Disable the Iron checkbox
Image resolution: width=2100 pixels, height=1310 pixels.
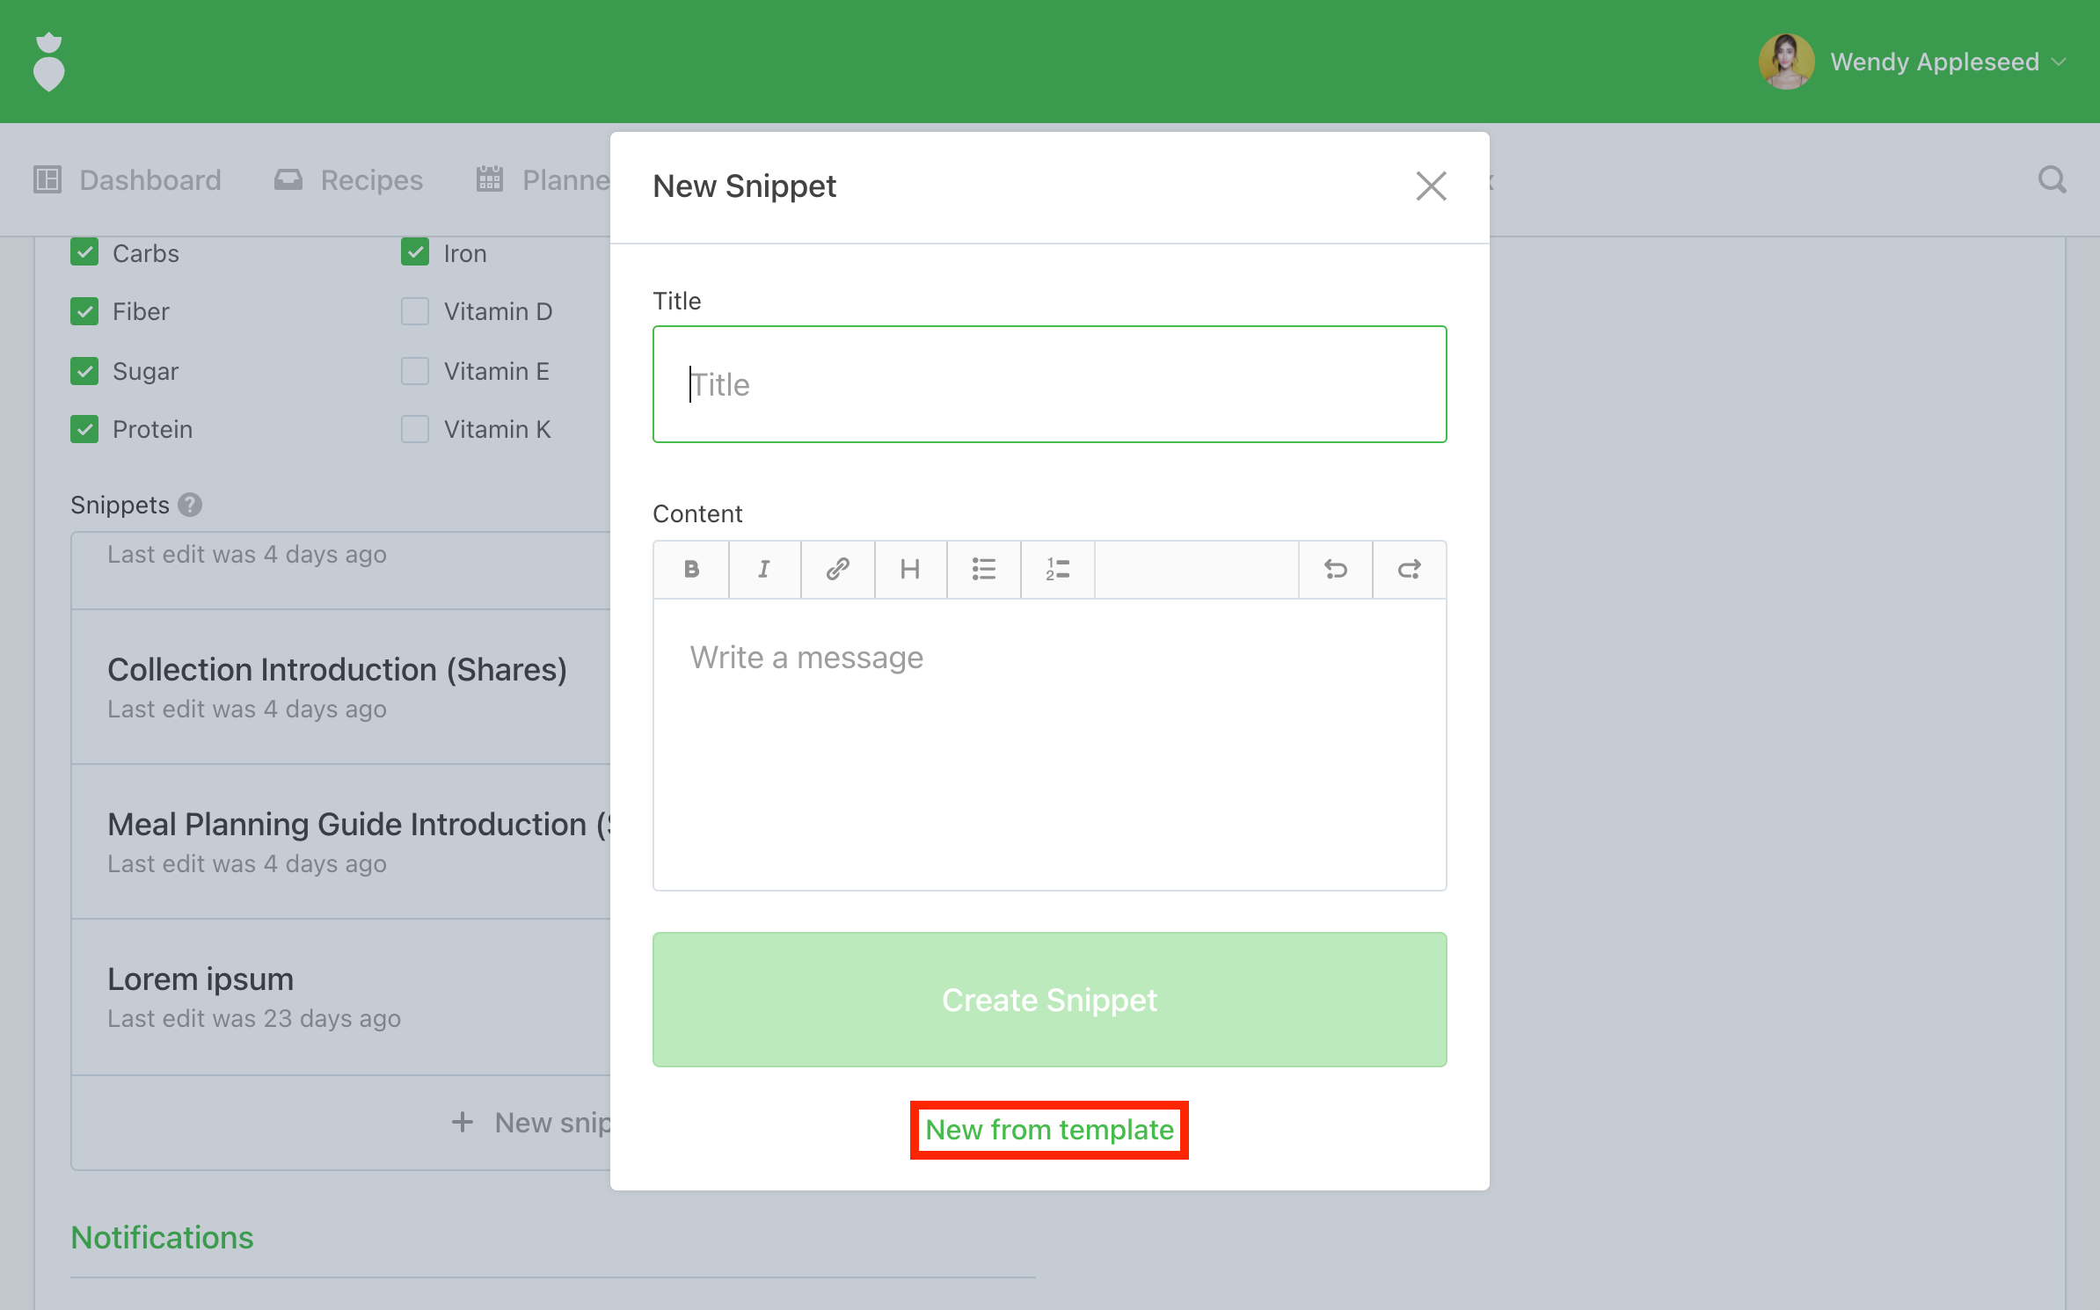tap(415, 253)
